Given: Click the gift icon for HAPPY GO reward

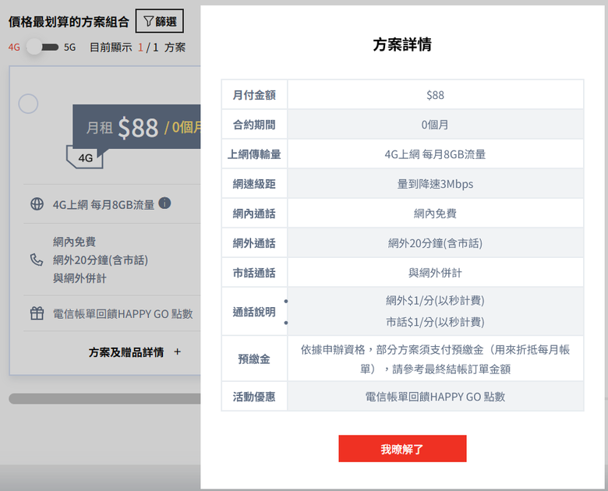Looking at the screenshot, I should (37, 313).
